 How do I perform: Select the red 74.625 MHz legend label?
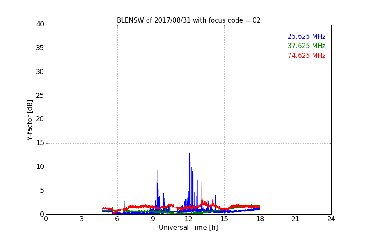306,56
